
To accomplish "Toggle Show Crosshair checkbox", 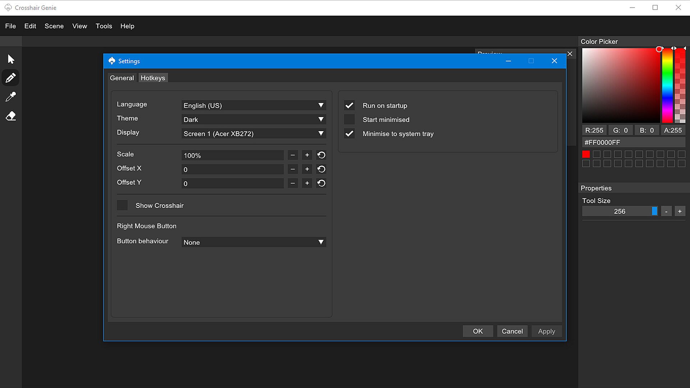I will [x=122, y=205].
